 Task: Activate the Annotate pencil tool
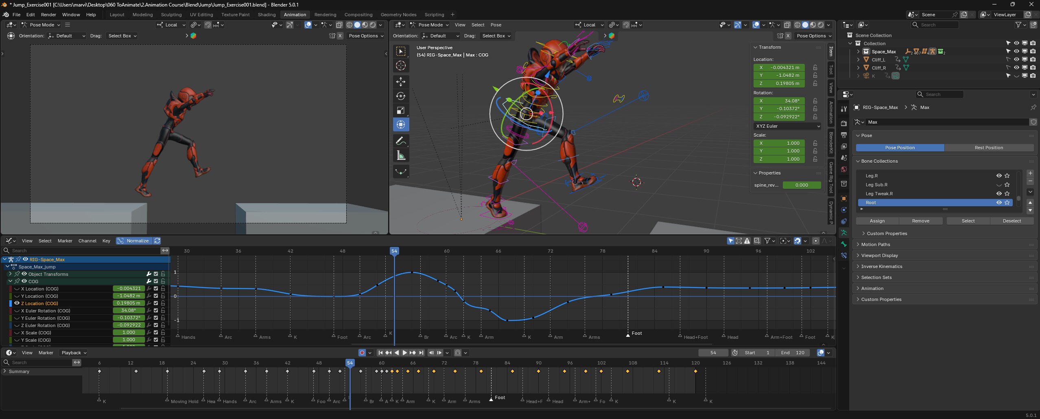[x=401, y=141]
